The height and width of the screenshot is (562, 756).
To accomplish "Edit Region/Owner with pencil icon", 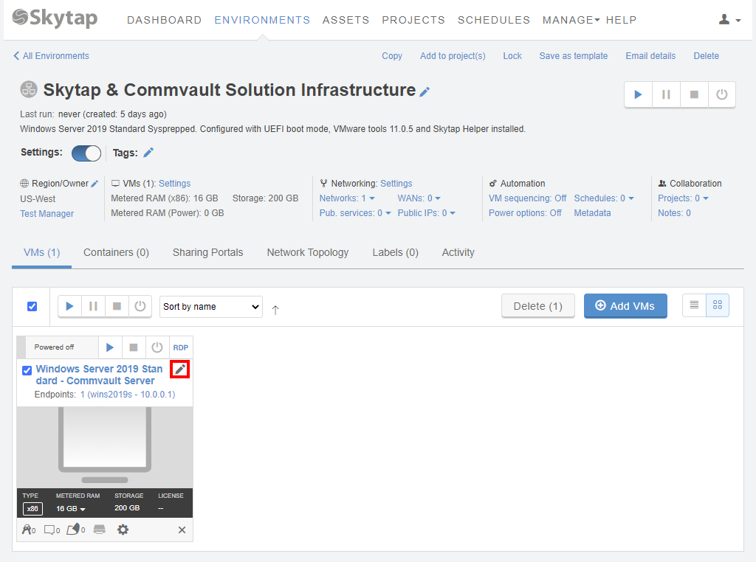I will point(94,184).
